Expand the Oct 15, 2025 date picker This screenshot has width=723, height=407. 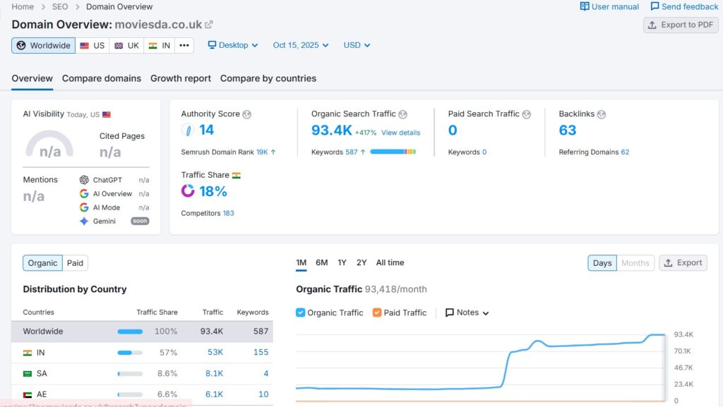coord(301,45)
